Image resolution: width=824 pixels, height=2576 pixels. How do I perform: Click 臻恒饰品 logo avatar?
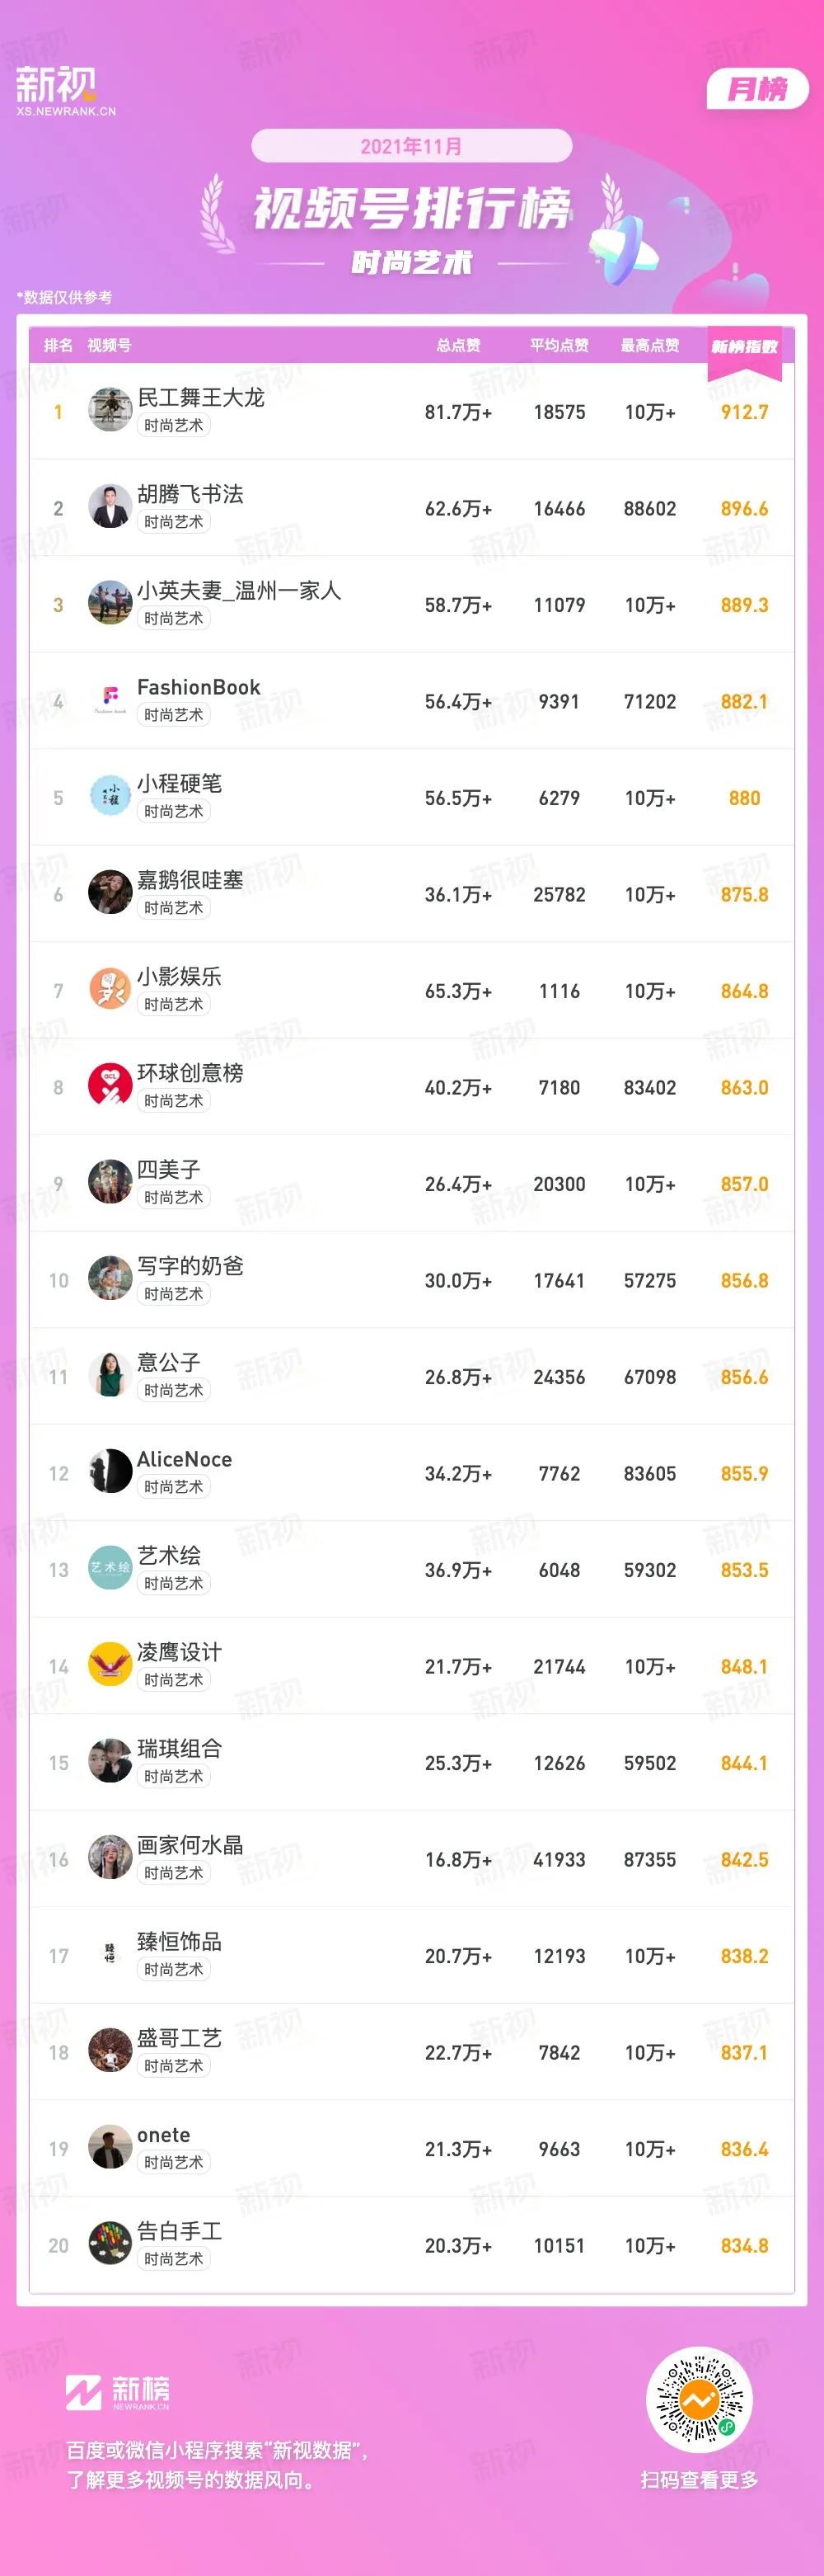click(110, 1954)
